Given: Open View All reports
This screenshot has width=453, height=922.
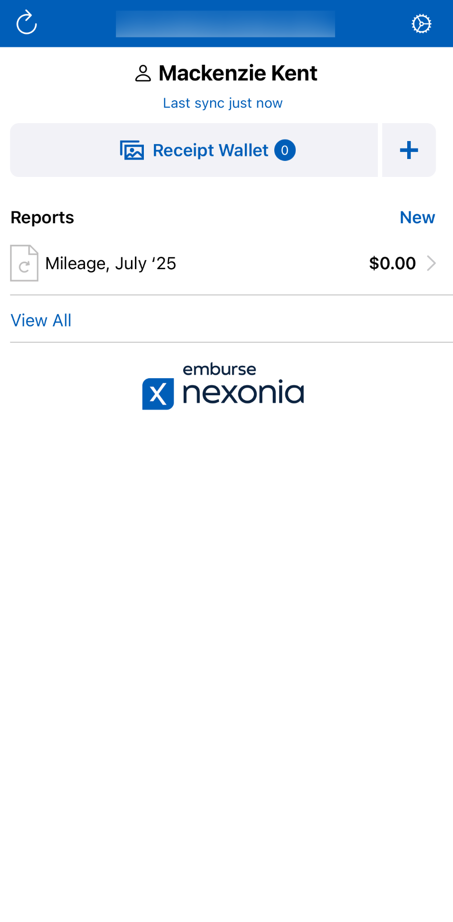Looking at the screenshot, I should [x=41, y=320].
